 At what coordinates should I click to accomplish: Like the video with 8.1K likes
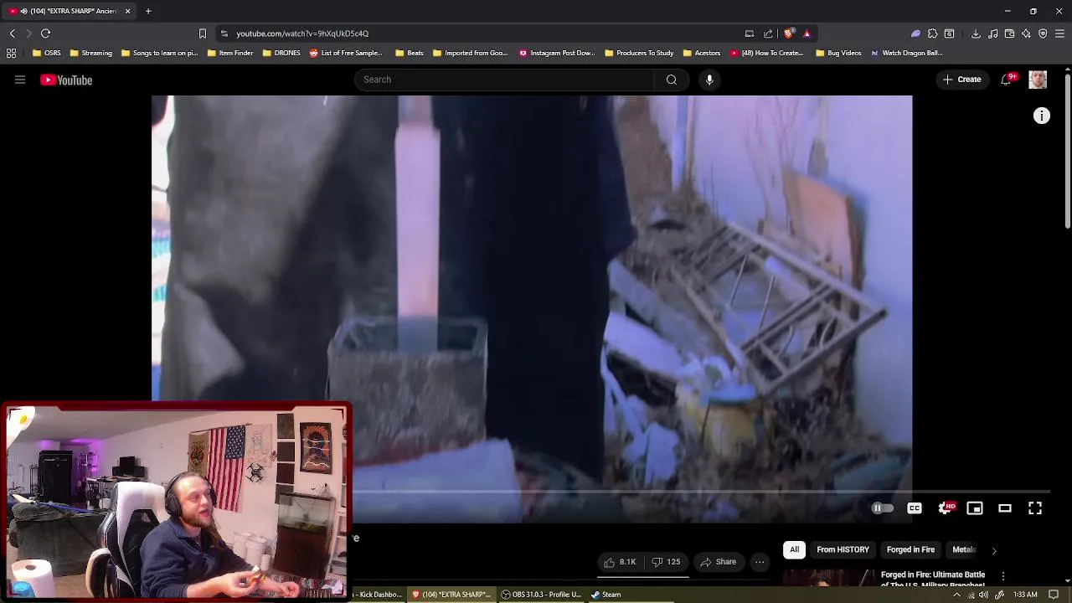click(x=621, y=562)
